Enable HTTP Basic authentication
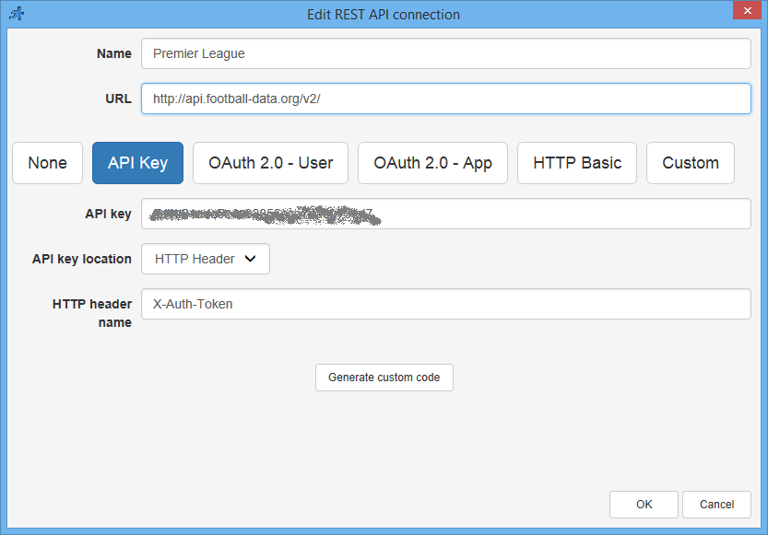This screenshot has height=535, width=768. 576,162
